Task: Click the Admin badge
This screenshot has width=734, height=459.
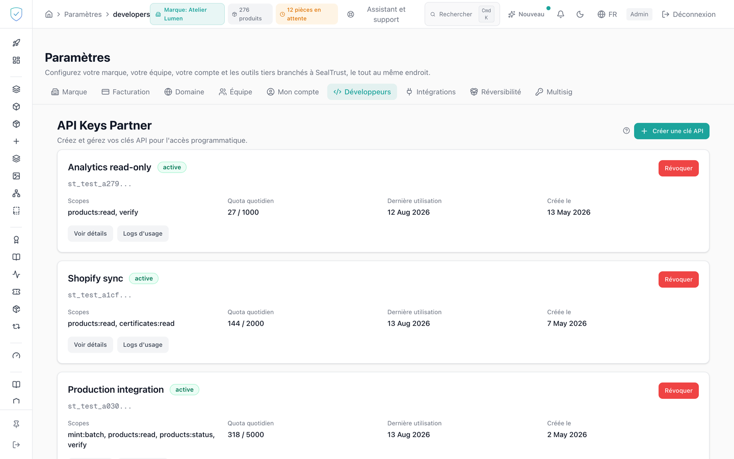Action: coord(639,14)
